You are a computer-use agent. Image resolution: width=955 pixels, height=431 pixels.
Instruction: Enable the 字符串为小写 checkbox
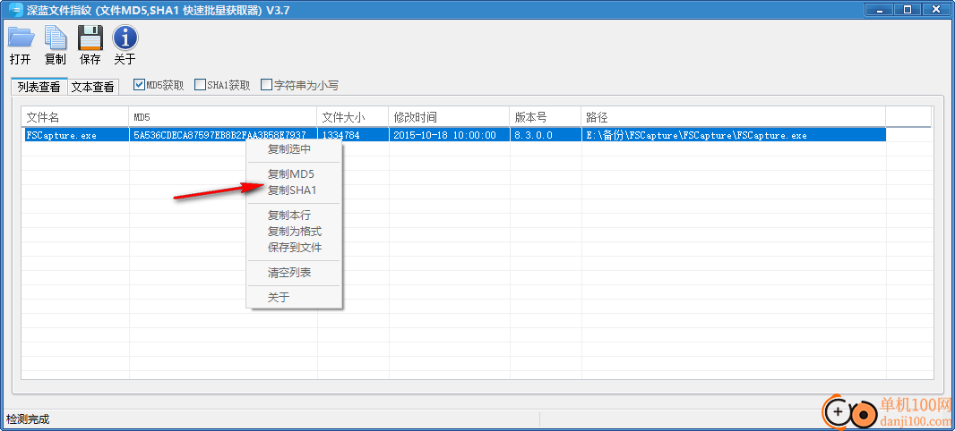click(x=266, y=85)
